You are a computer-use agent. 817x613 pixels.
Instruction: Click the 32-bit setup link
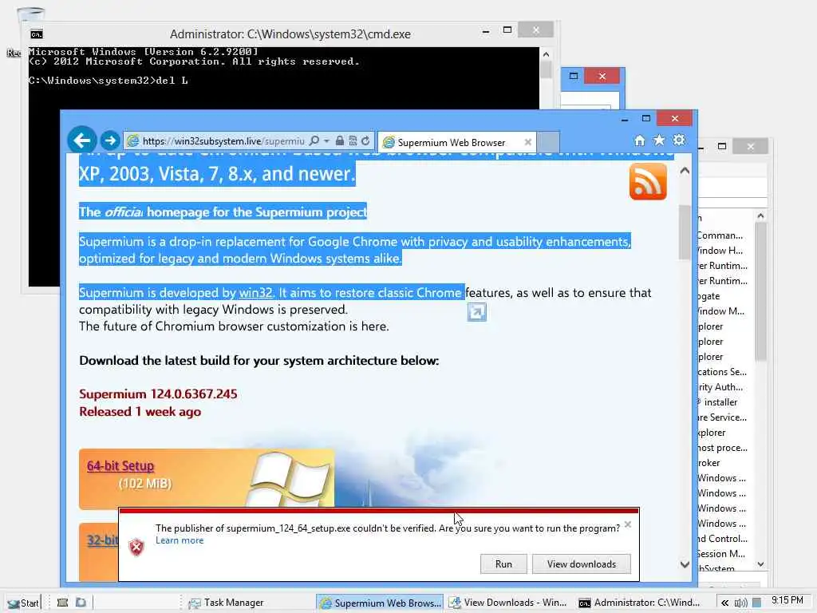pos(103,540)
